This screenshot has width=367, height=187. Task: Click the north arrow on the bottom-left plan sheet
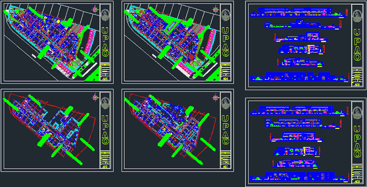[x=95, y=97]
